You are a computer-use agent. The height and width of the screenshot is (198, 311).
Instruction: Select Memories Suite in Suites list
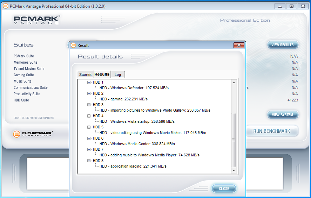pos(25,62)
